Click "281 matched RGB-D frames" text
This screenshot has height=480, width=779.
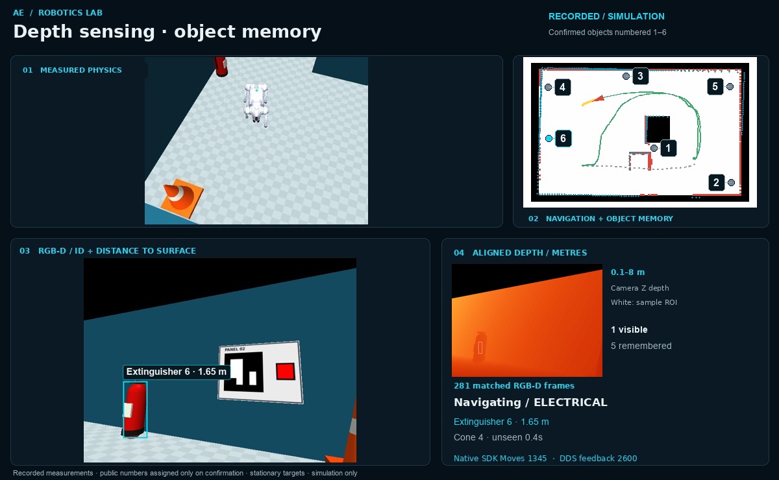(514, 385)
